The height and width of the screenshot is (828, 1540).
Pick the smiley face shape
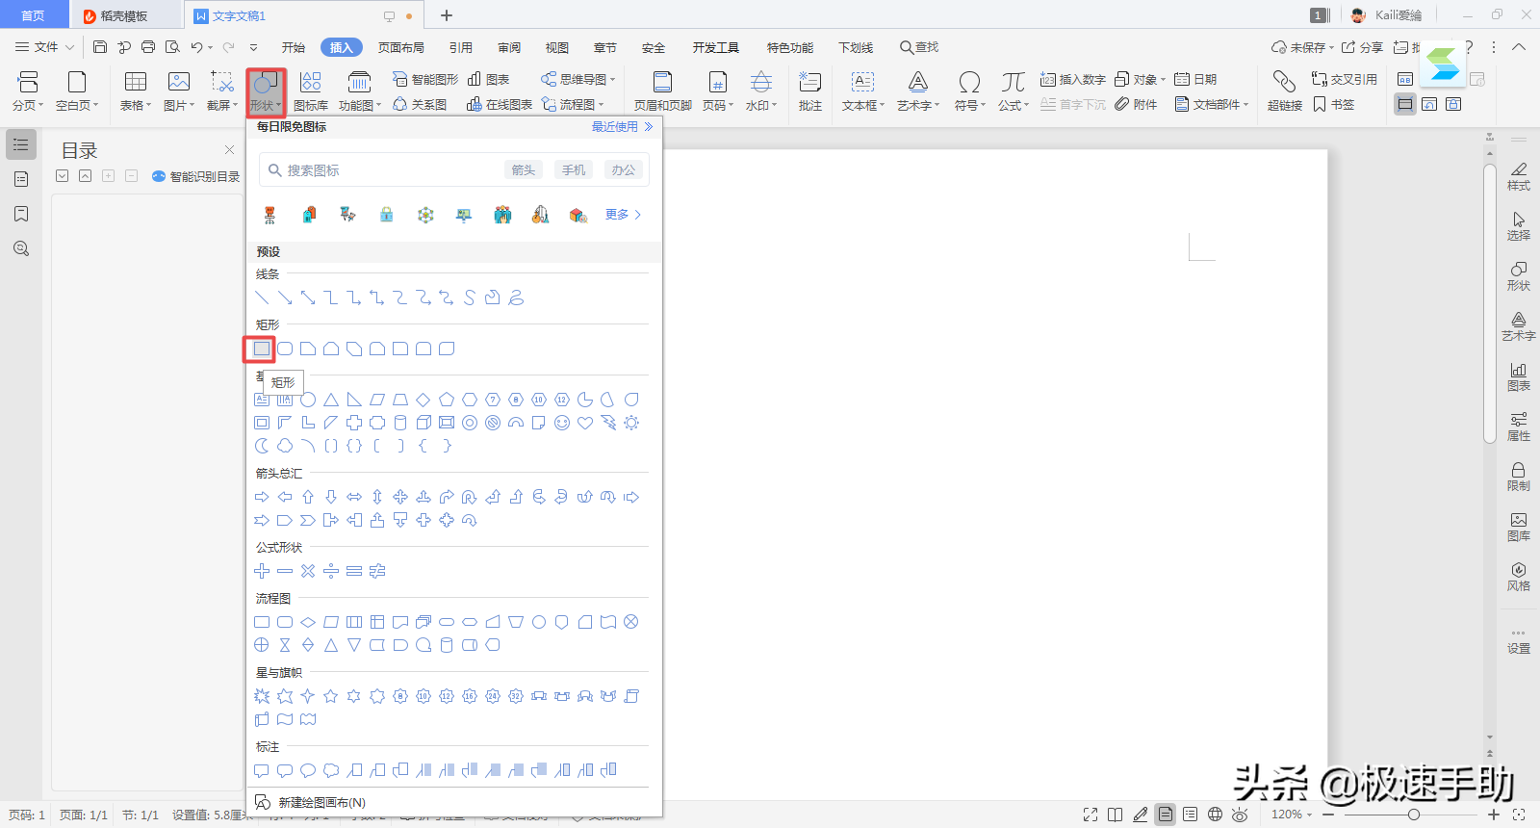pos(562,423)
